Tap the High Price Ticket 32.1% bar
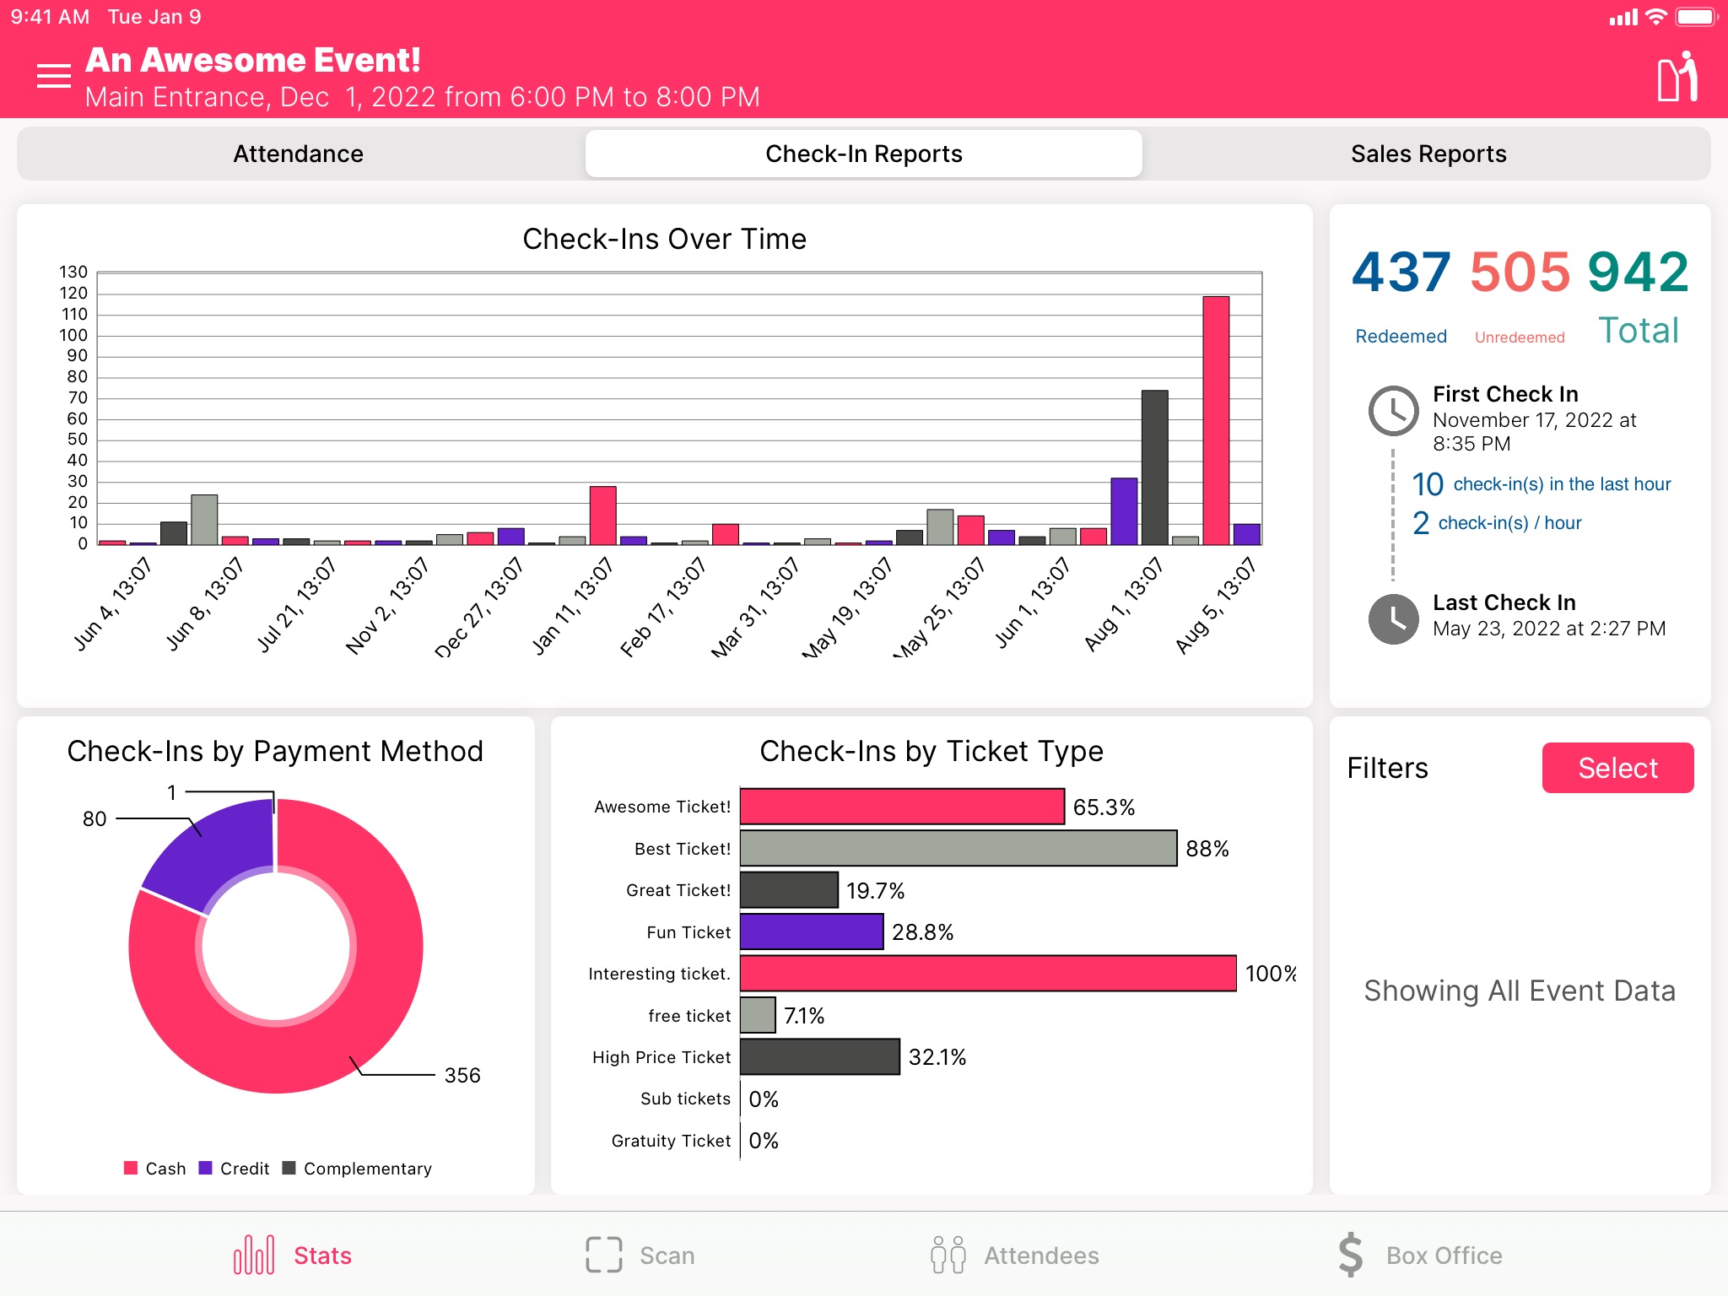The height and width of the screenshot is (1296, 1728). pos(820,1056)
